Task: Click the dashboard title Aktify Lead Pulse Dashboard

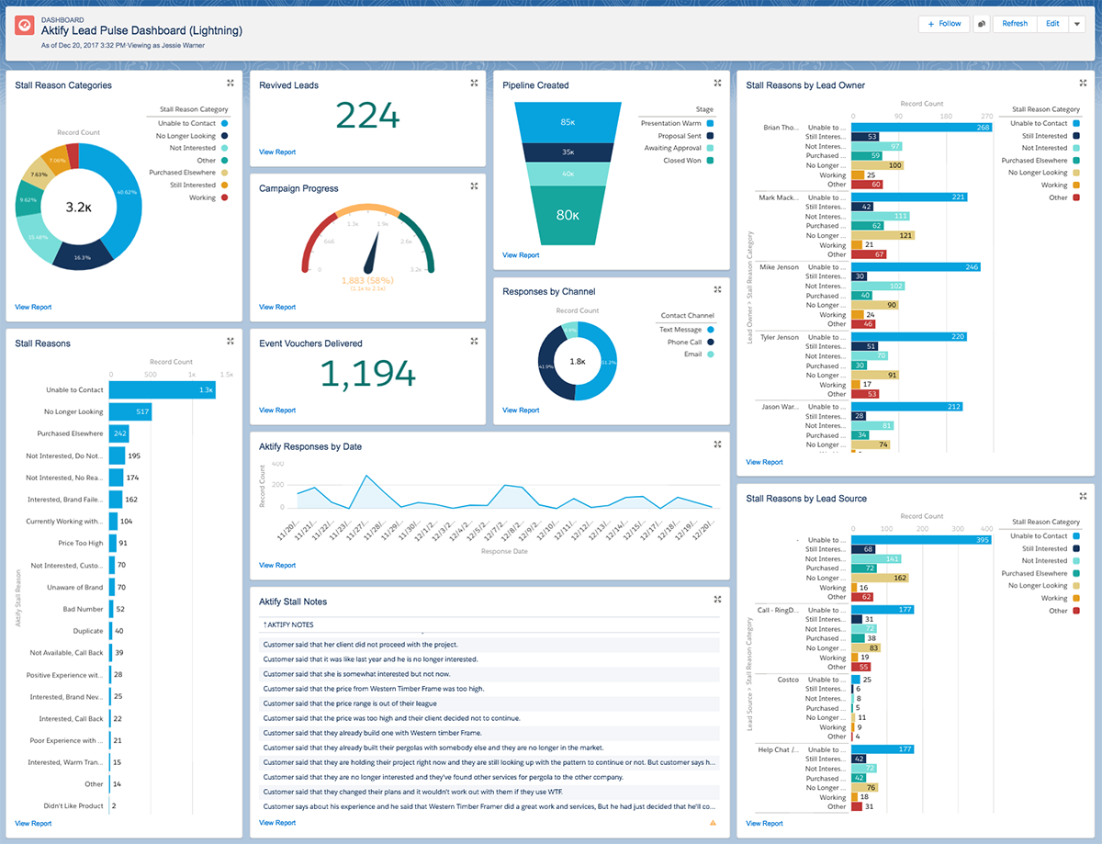Action: [x=142, y=30]
